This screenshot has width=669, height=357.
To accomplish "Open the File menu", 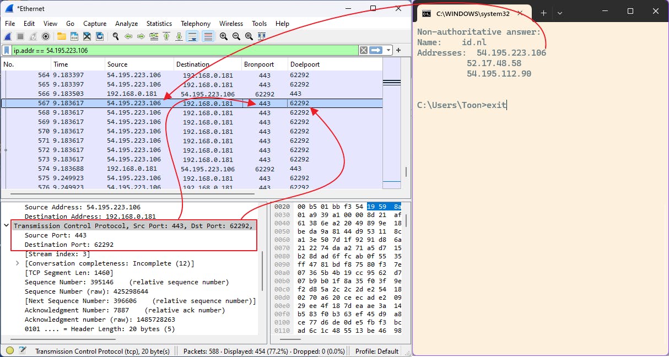I will (x=10, y=24).
